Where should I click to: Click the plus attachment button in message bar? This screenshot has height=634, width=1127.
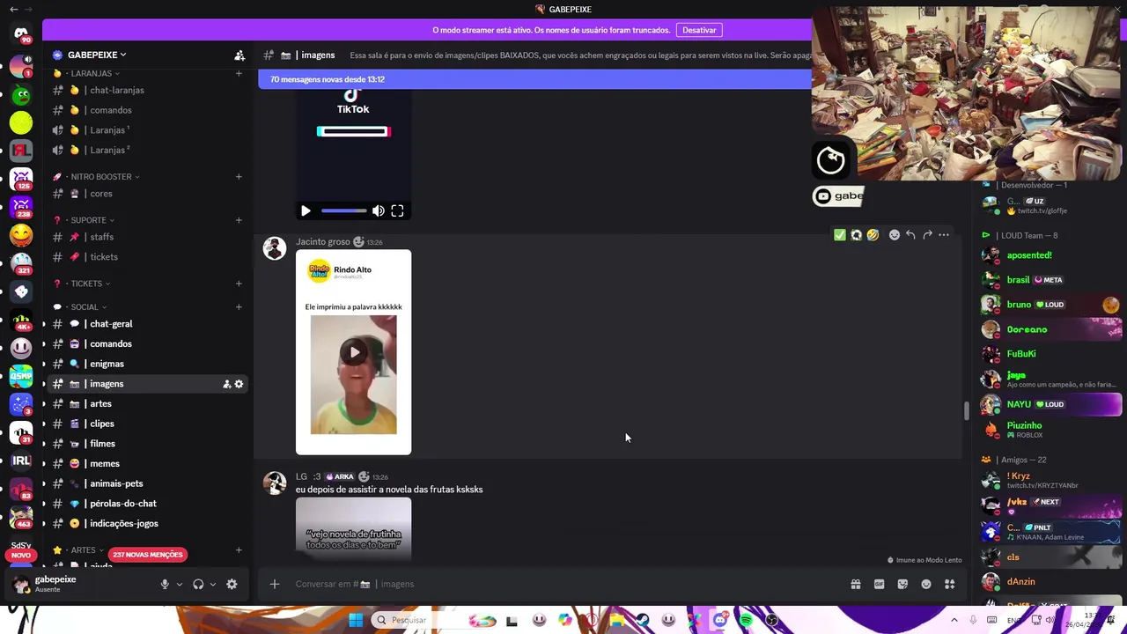click(x=275, y=584)
